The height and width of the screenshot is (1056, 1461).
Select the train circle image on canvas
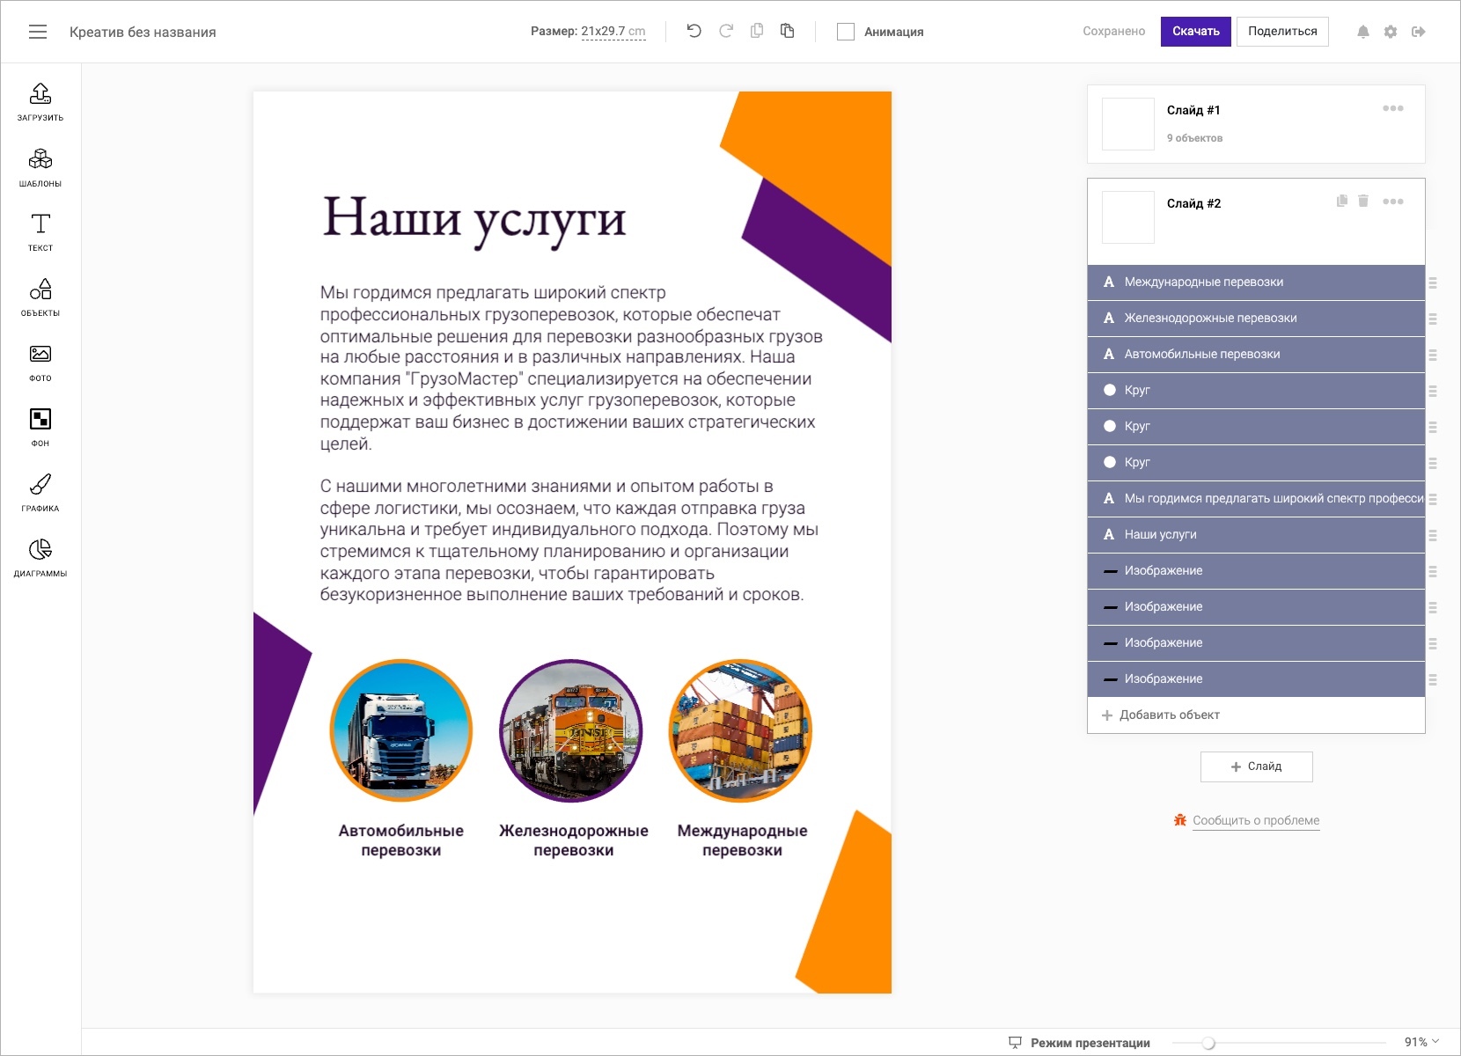[x=571, y=730]
